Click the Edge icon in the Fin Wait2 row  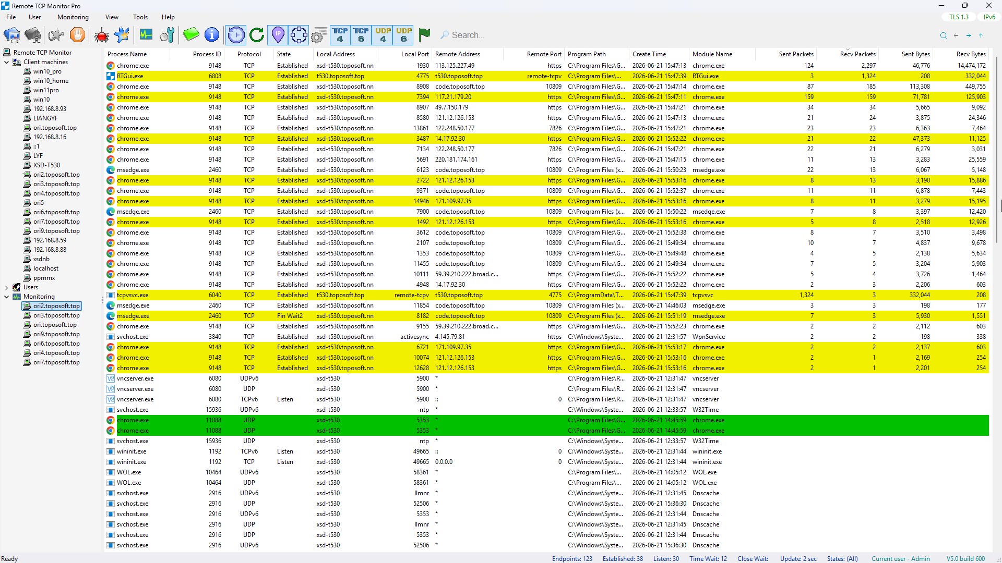point(111,316)
